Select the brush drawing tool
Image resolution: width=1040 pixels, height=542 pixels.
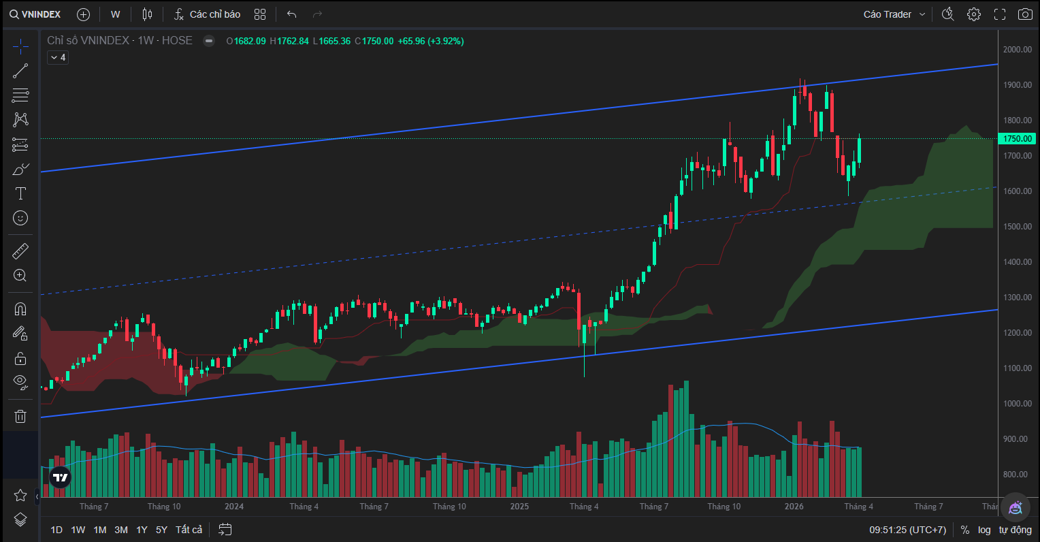[20, 169]
